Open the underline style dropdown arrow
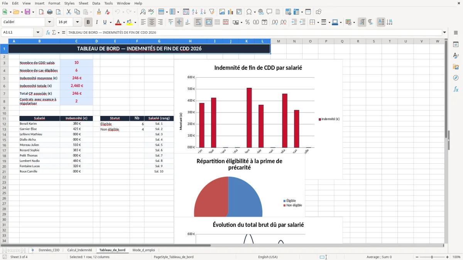Image resolution: width=463 pixels, height=260 pixels. point(110,22)
